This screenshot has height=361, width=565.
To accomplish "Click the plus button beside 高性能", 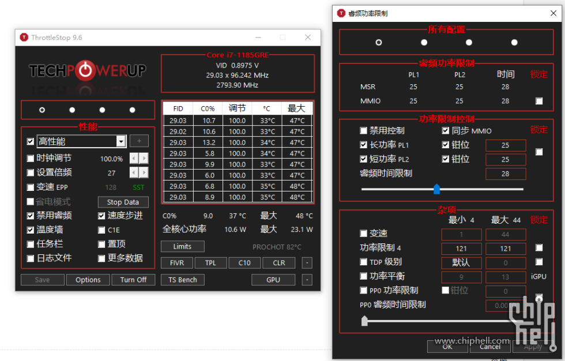I will 139,141.
